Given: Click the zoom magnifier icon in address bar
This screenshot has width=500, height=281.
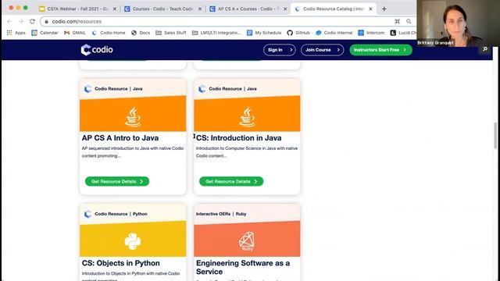Looking at the screenshot, I should click(x=409, y=21).
